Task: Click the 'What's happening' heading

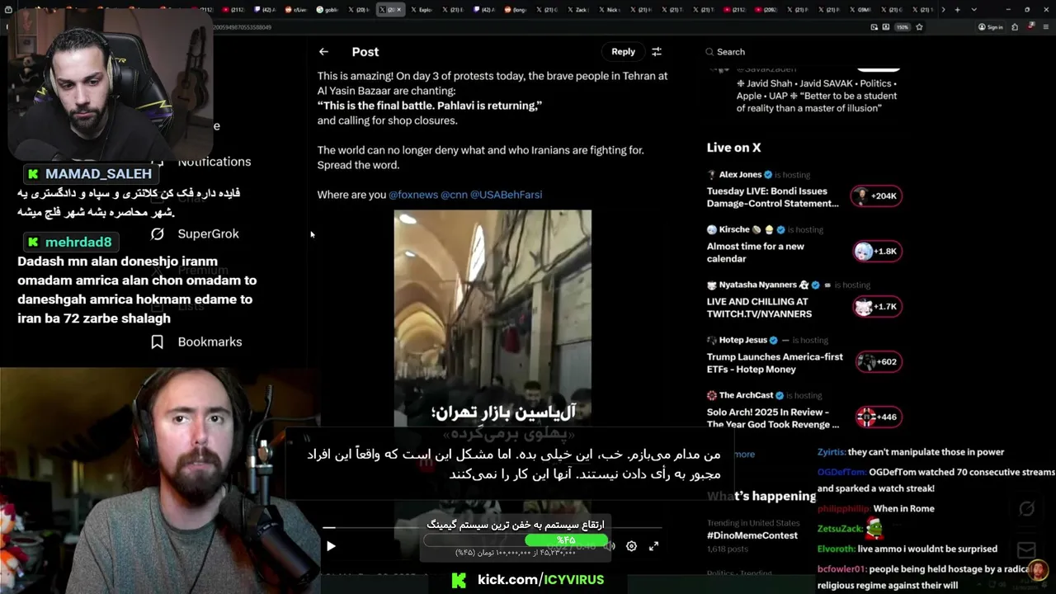Action: click(x=761, y=496)
